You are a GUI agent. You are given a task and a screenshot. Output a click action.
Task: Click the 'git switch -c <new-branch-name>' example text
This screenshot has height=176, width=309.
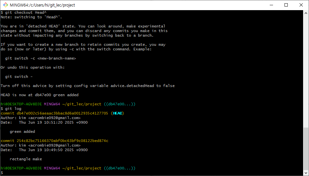[41, 58]
